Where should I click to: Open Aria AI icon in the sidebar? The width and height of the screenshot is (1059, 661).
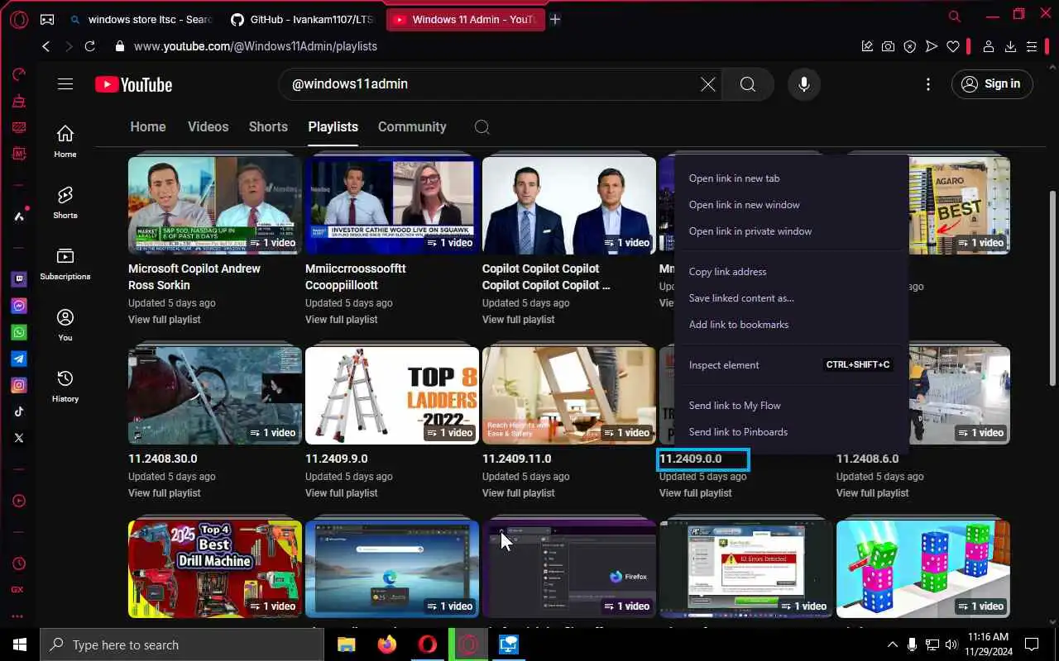point(18,216)
